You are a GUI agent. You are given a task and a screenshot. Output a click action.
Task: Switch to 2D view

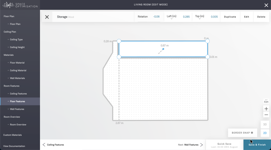[x=265, y=133]
